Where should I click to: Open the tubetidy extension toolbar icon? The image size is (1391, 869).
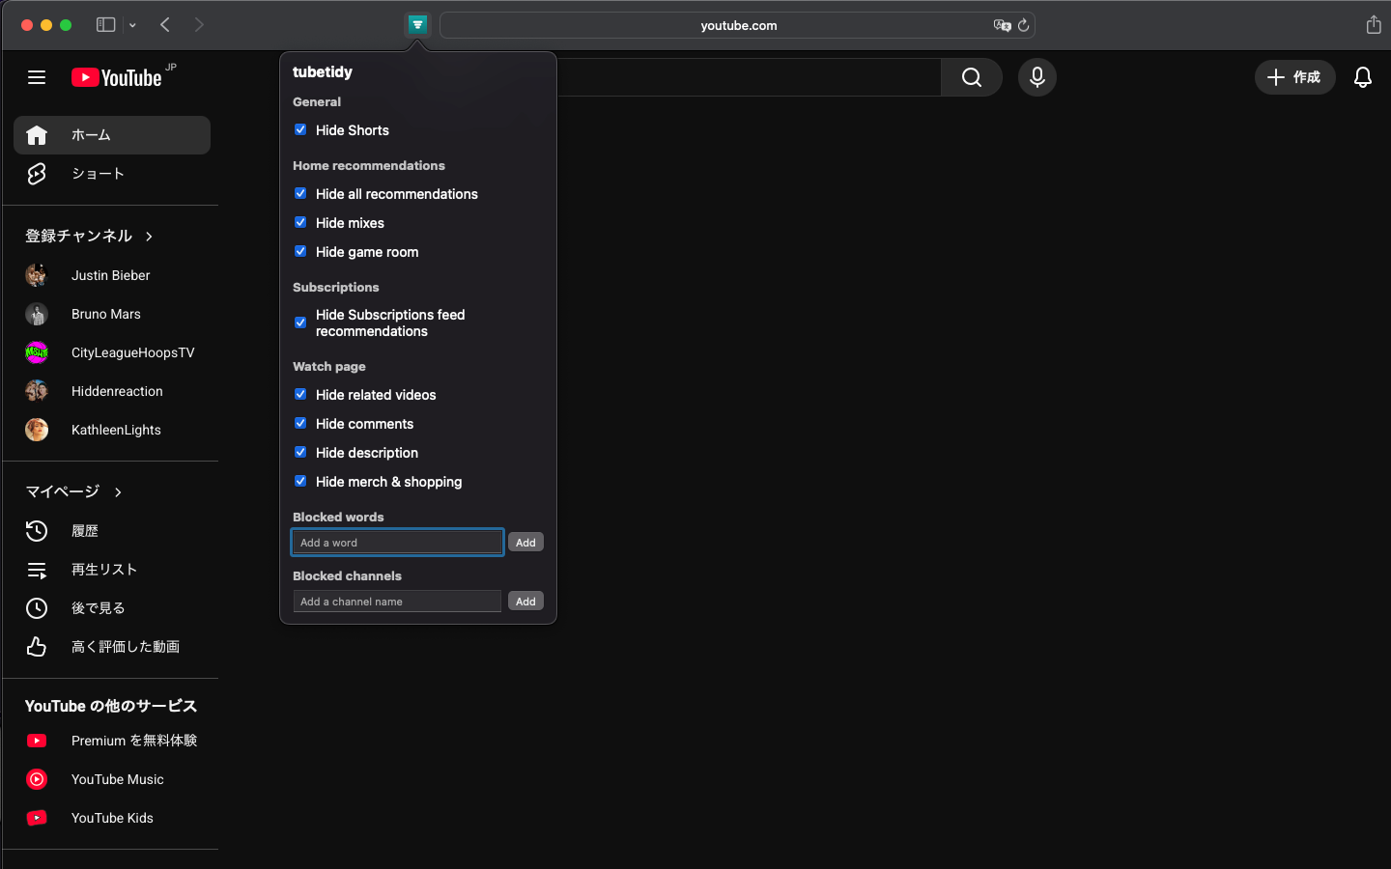coord(417,25)
